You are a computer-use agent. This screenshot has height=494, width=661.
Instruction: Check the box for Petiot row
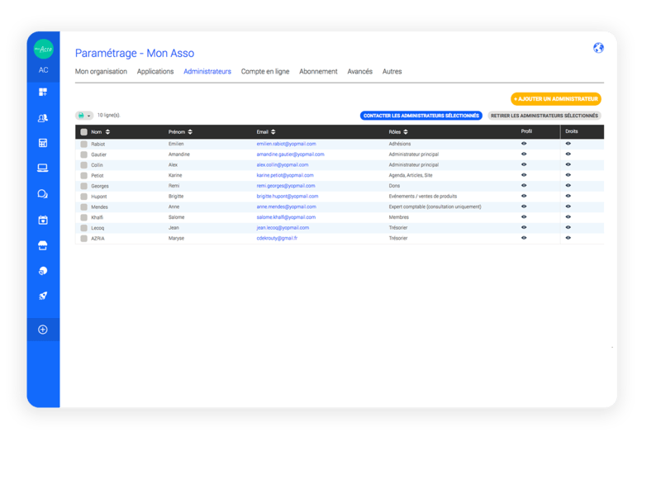84,176
